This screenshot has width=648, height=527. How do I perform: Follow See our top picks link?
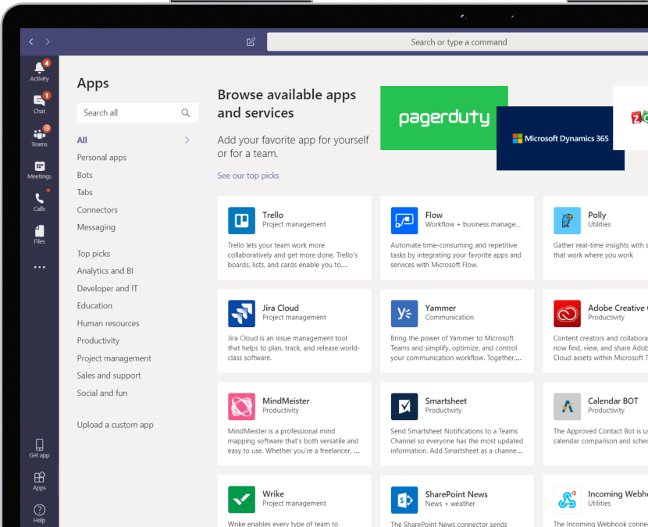point(248,176)
